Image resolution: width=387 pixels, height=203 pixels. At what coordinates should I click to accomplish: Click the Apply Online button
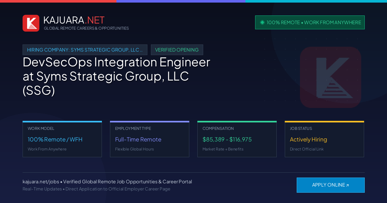click(x=331, y=185)
